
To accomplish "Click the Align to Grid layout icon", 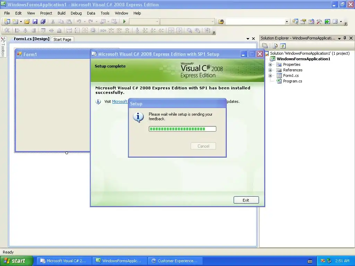I will [x=7, y=30].
